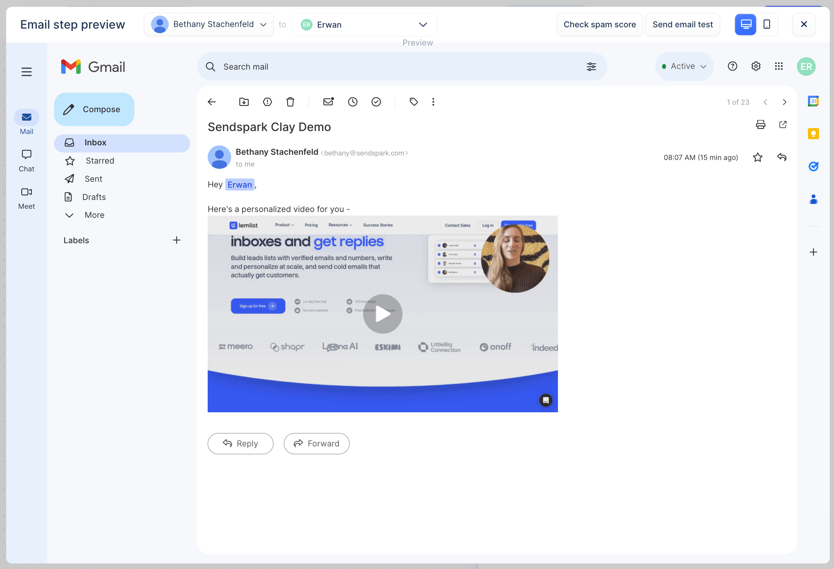The image size is (834, 569).
Task: Click Send email test
Action: [683, 24]
